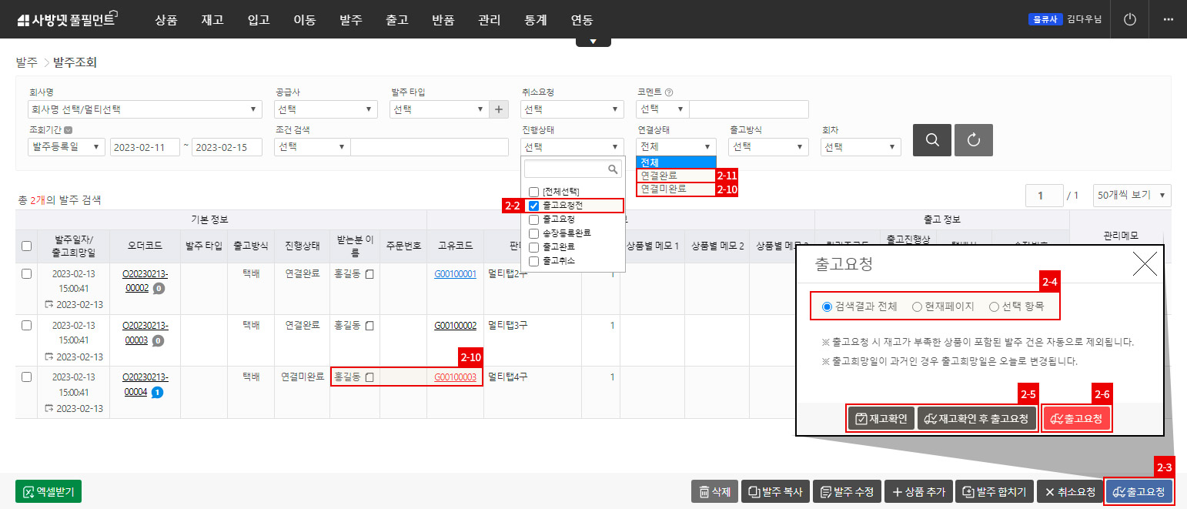Open the three-dot more menu

click(1168, 19)
